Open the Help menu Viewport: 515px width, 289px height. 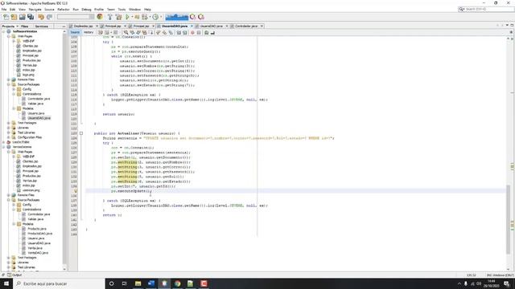coord(147,10)
